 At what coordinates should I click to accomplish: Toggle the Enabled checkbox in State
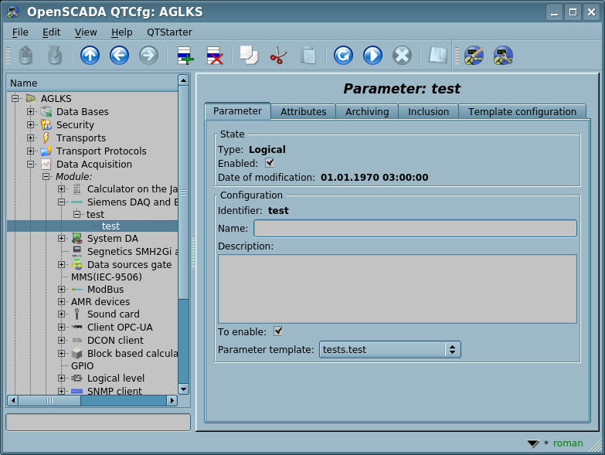tap(270, 163)
